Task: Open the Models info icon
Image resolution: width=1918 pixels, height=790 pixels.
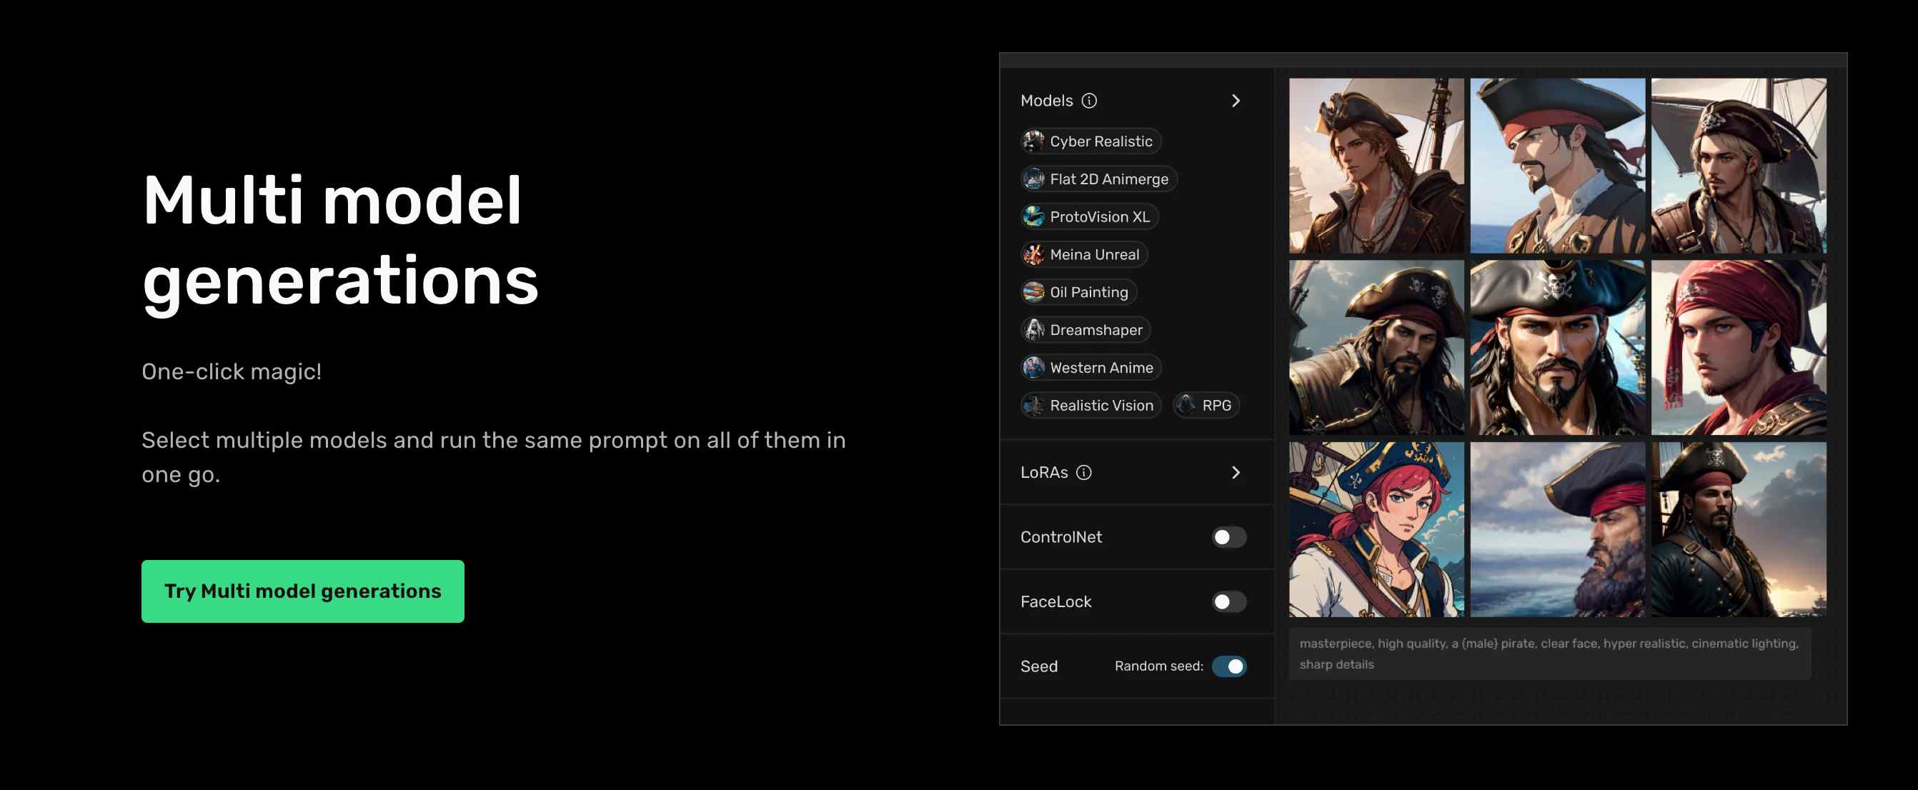Action: click(x=1089, y=101)
